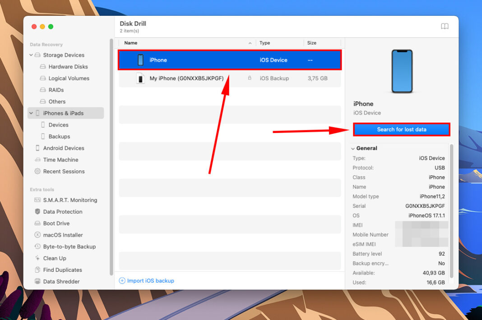Collapse the Storage Devices section
The image size is (482, 320).
point(31,55)
